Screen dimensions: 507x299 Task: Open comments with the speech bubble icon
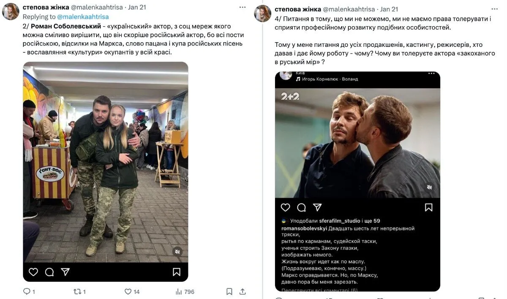point(49,273)
